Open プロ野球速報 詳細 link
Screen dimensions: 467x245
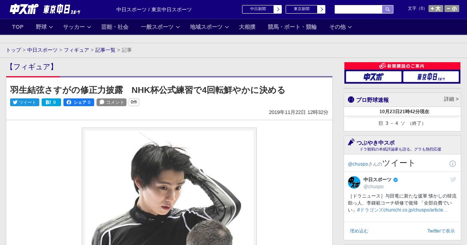[451, 99]
